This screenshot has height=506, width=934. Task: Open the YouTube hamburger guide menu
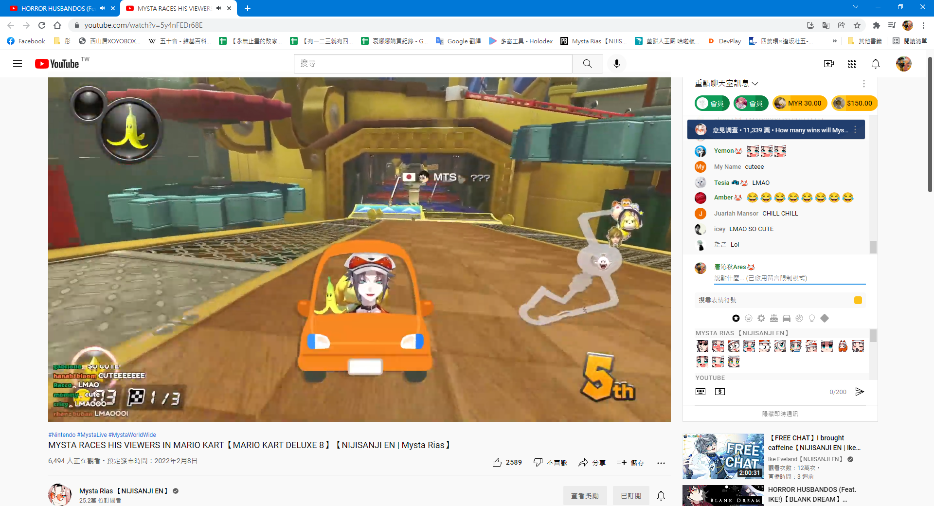click(x=18, y=64)
